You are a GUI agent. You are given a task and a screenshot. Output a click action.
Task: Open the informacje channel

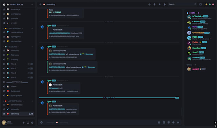click(18, 9)
